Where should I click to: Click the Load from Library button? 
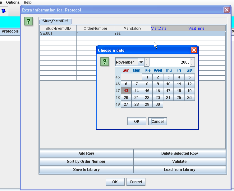point(180,169)
